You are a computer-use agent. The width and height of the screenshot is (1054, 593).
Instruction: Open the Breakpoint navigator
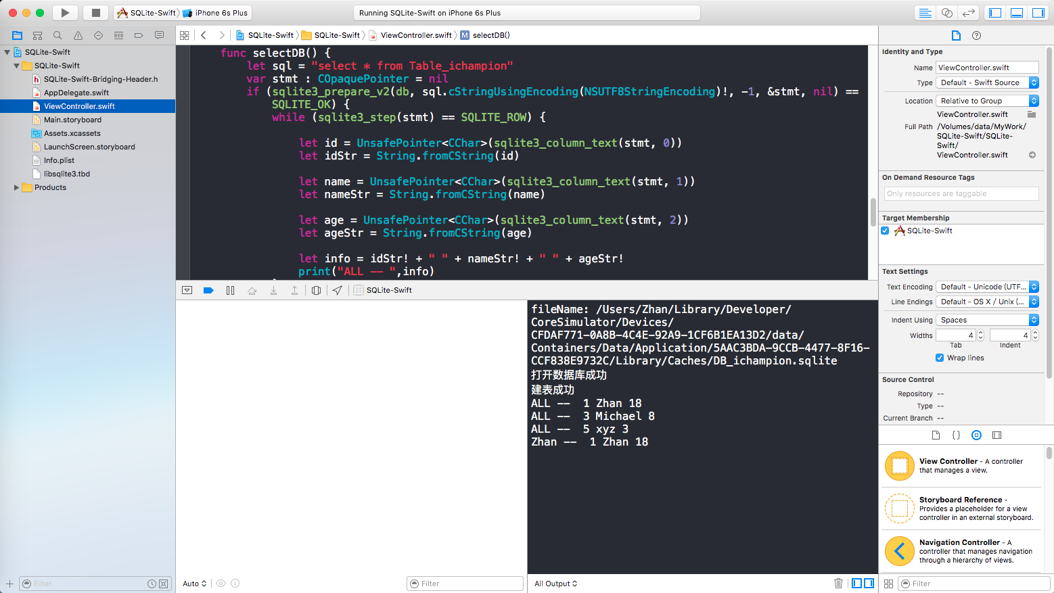pos(139,35)
